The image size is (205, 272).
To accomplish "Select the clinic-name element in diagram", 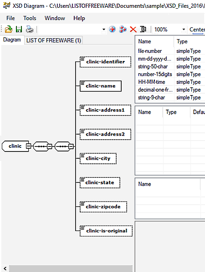I will (x=101, y=86).
